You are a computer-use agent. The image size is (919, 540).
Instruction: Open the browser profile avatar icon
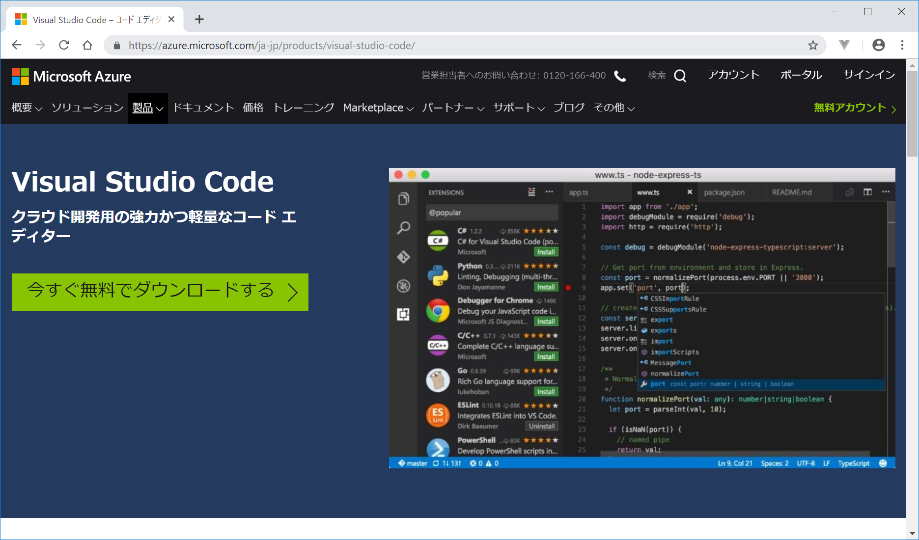(878, 45)
